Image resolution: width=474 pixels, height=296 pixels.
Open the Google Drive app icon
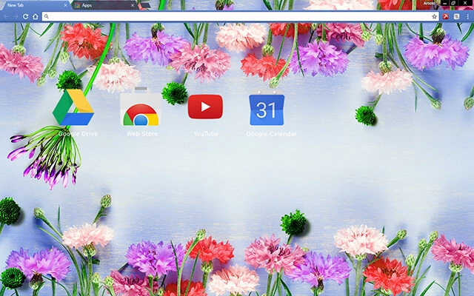tap(73, 107)
